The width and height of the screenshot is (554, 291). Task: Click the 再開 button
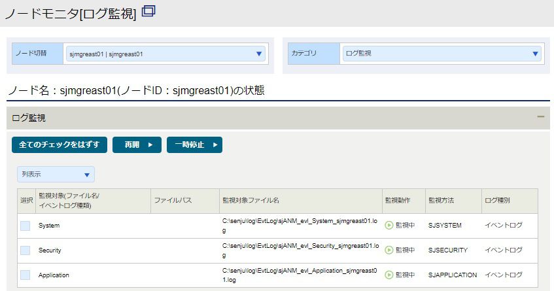(x=137, y=145)
